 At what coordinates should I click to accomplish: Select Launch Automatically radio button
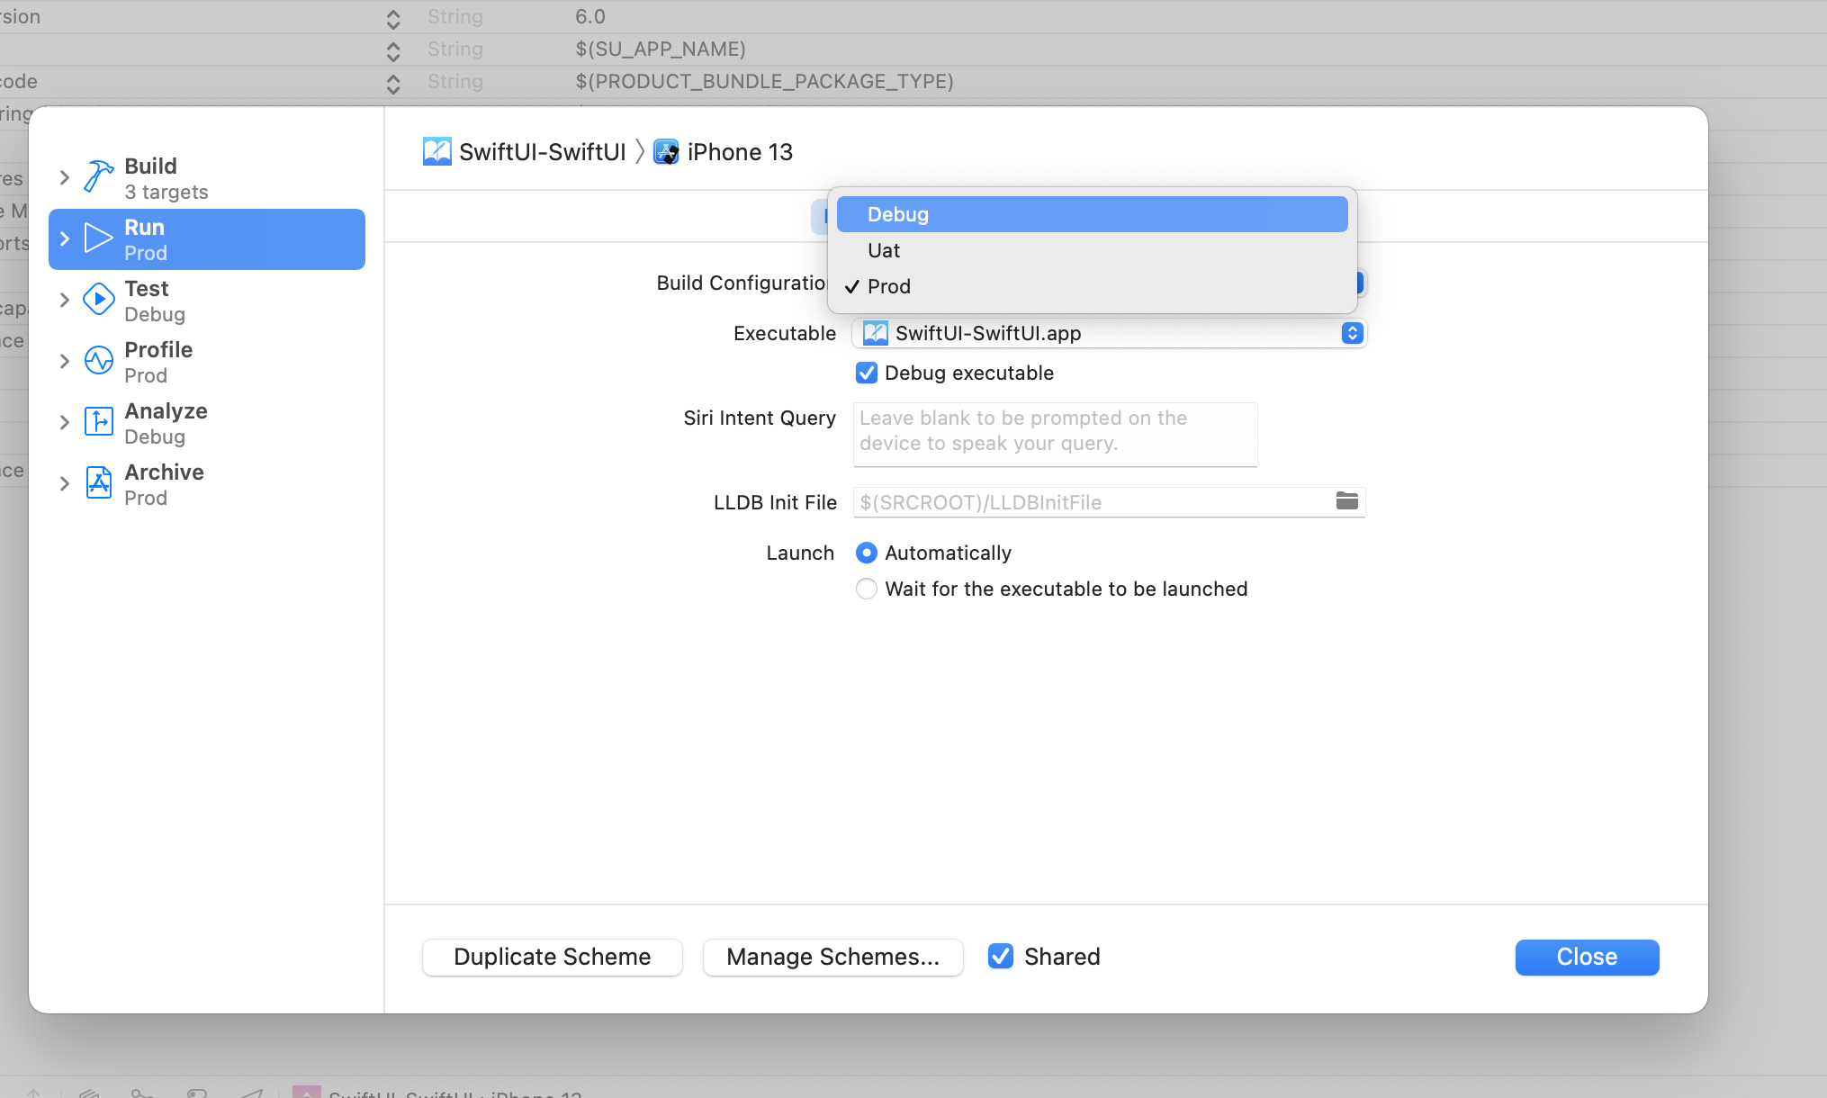tap(866, 553)
